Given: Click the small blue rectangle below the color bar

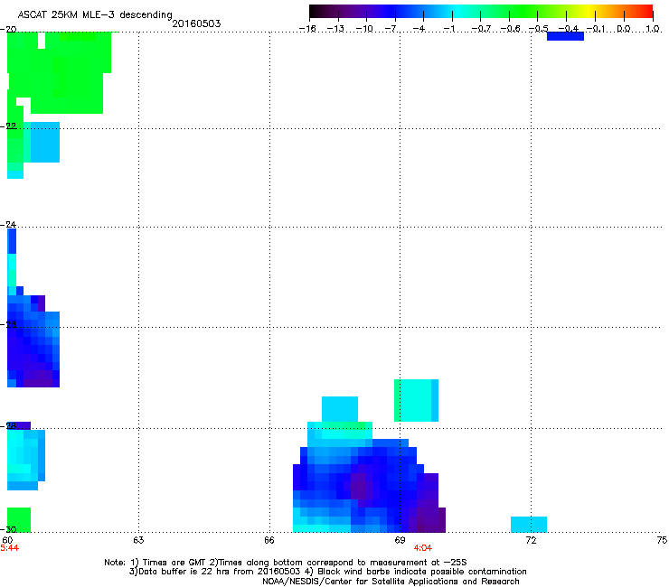Looking at the screenshot, I should coord(565,37).
